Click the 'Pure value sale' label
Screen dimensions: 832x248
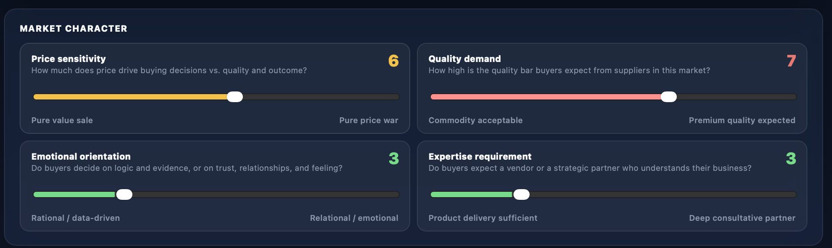point(62,120)
